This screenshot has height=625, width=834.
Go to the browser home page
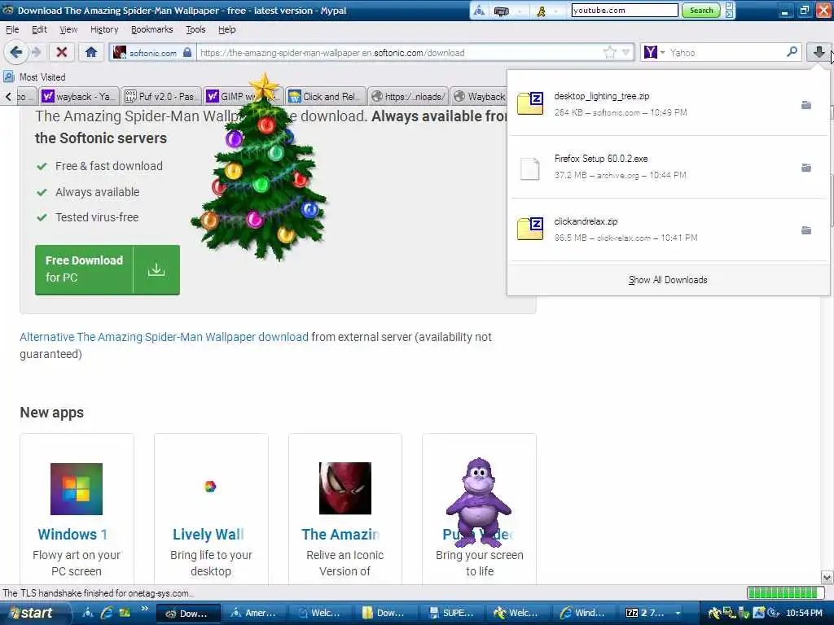[x=91, y=52]
